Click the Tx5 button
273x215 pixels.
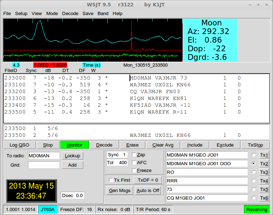(264, 189)
